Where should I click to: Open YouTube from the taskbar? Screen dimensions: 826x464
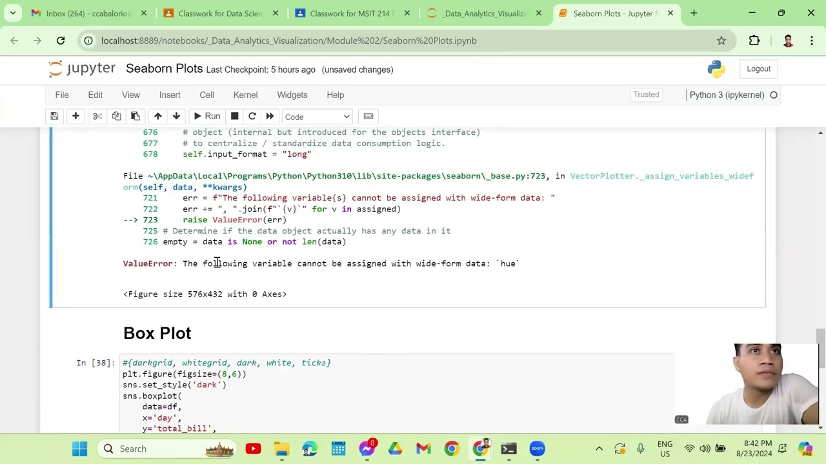click(x=253, y=449)
